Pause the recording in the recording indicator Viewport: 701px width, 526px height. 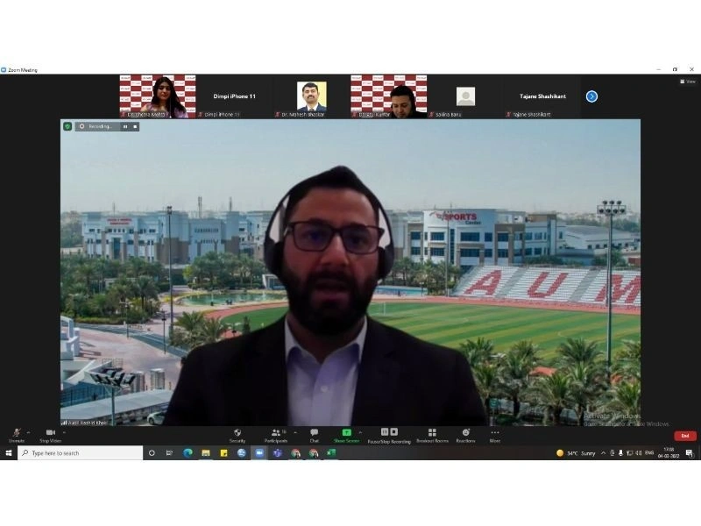point(125,126)
